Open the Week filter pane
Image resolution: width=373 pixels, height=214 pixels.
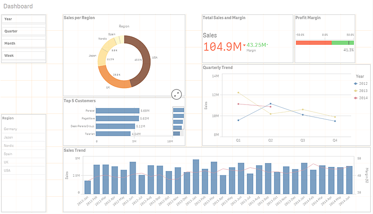click(24, 55)
